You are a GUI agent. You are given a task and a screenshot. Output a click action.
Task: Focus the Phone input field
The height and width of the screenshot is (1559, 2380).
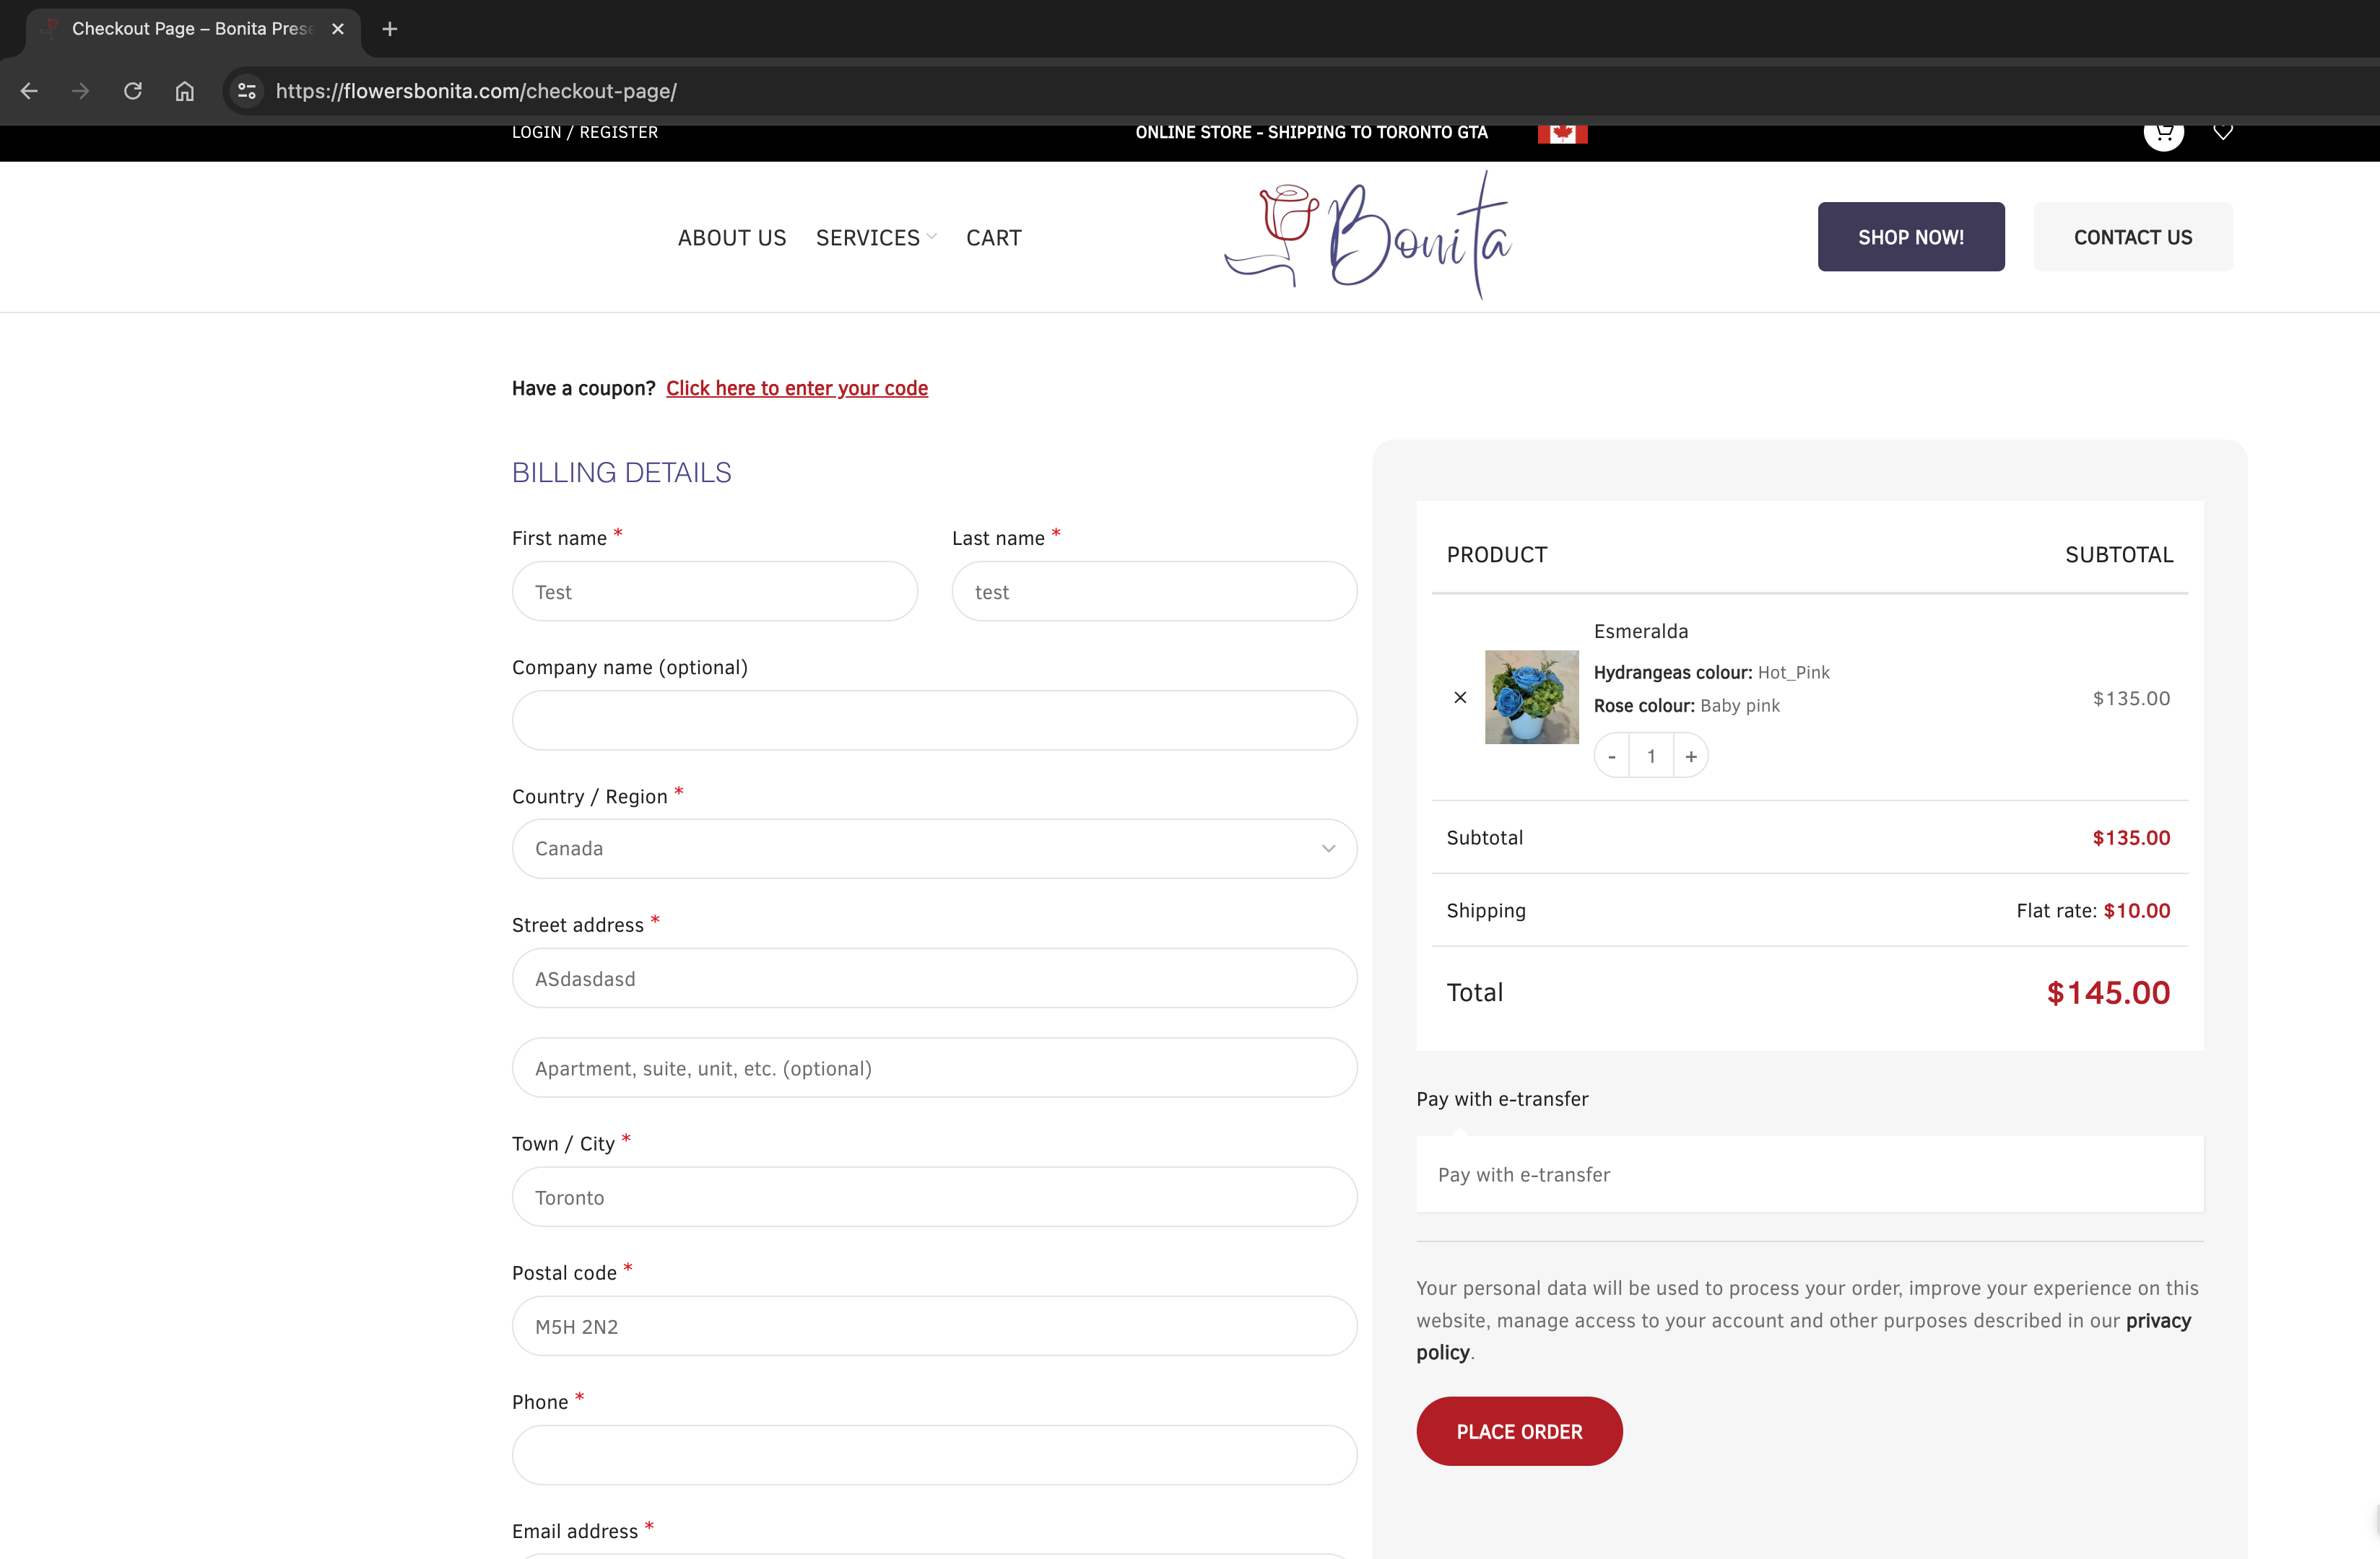point(934,1455)
